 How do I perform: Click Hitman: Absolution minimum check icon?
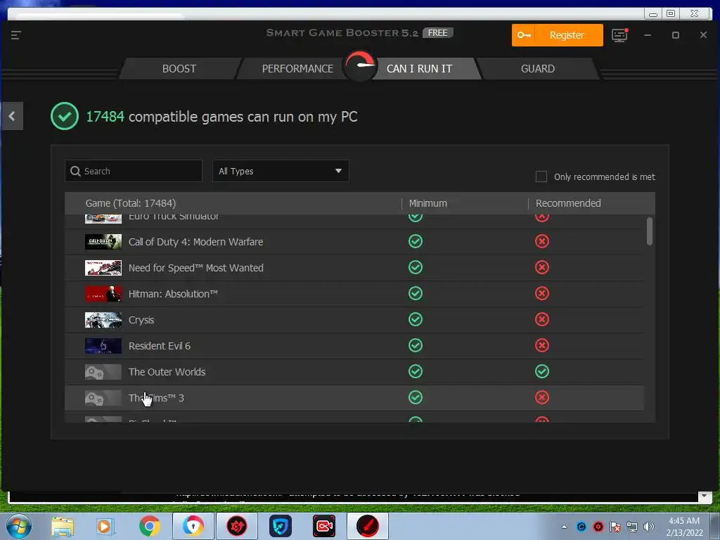pyautogui.click(x=416, y=293)
